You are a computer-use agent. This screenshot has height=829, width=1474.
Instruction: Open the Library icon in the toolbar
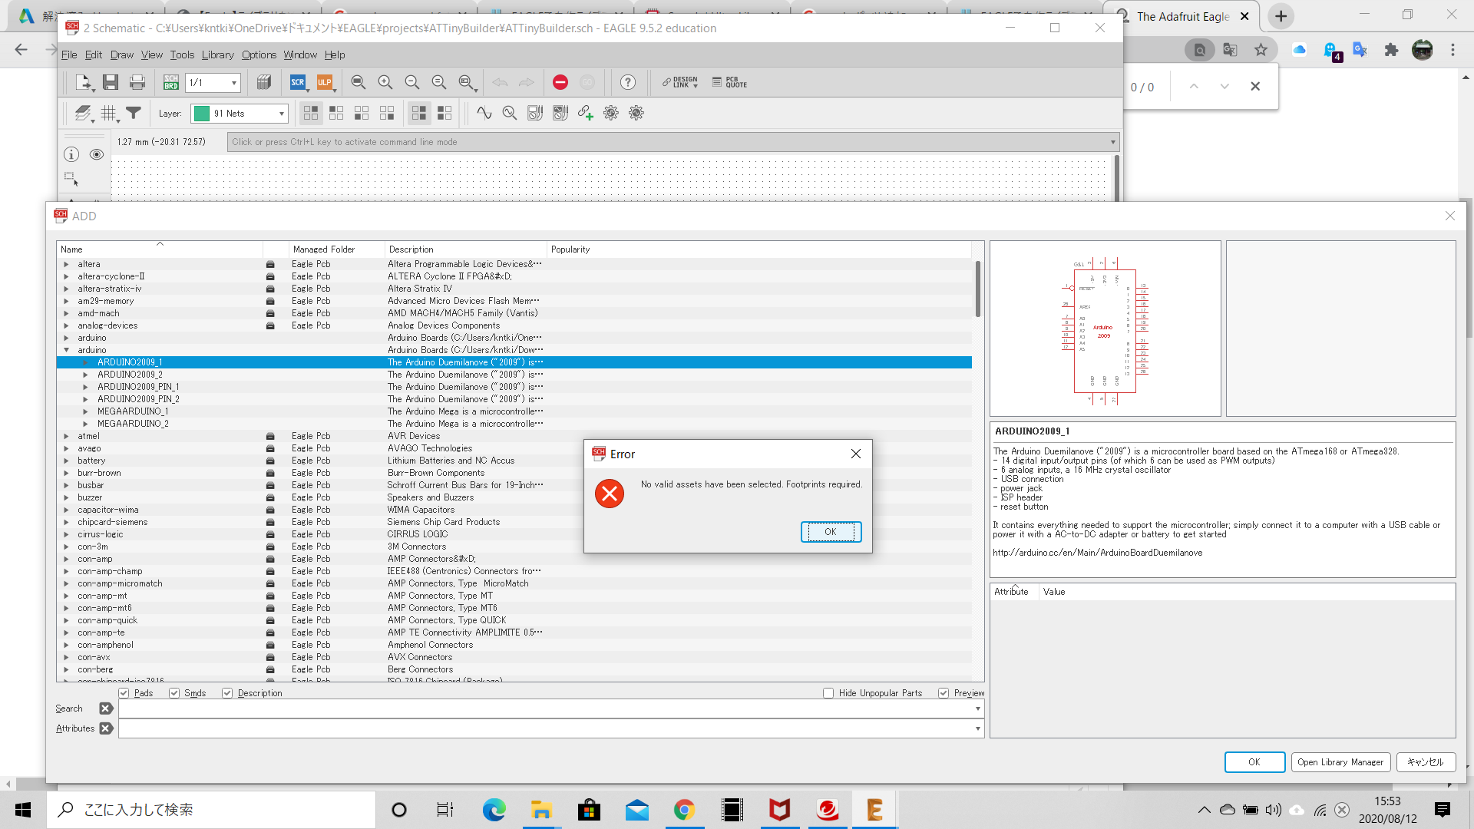(x=263, y=82)
